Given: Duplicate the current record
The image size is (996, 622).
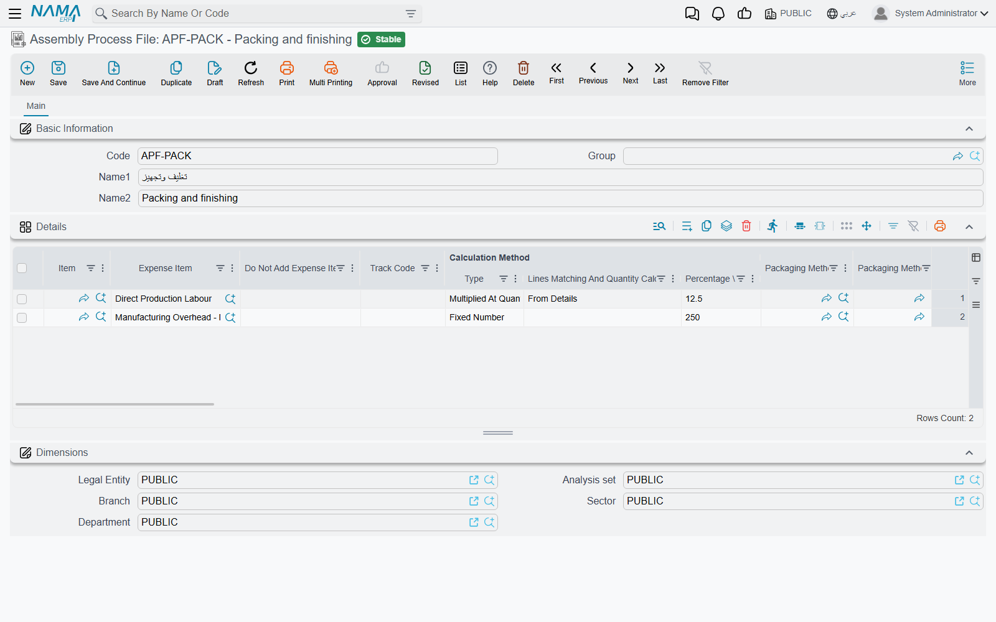Looking at the screenshot, I should 176,73.
